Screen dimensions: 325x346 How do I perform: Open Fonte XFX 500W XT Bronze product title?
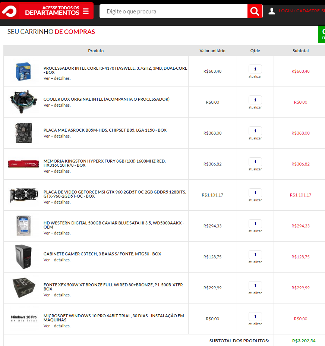coord(114,287)
